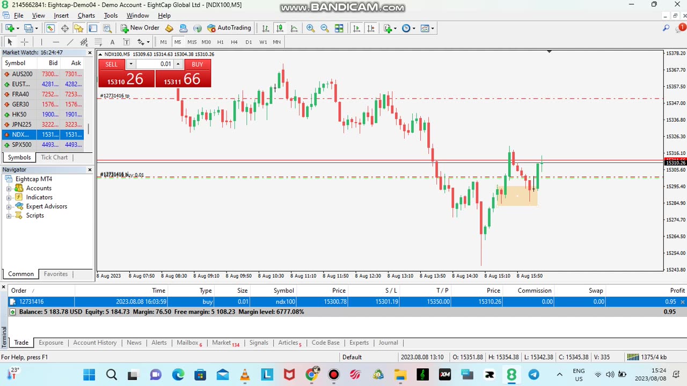This screenshot has height=386, width=687.
Task: Toggle the Navigator window star-folder icon
Action: (79, 28)
